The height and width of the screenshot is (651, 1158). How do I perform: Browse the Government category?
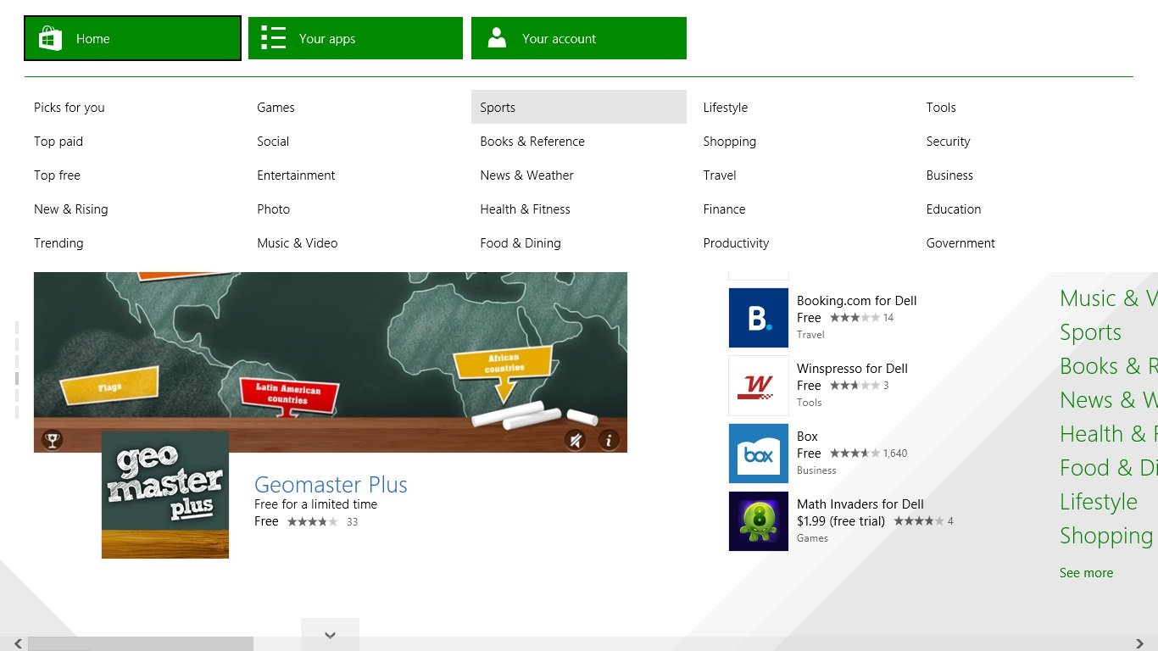click(960, 243)
